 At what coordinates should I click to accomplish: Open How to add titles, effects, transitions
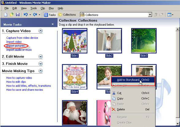pyautogui.click(x=29, y=86)
